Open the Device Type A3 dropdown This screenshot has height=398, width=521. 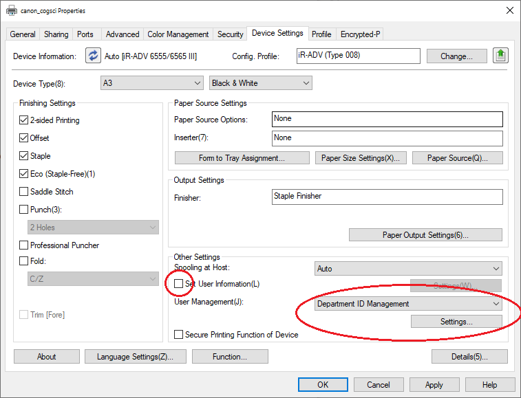click(151, 83)
